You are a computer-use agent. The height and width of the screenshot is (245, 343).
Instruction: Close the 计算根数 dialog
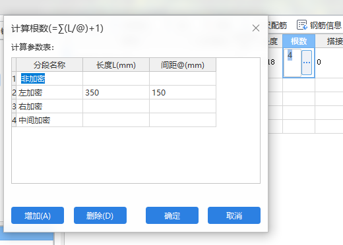(256, 28)
